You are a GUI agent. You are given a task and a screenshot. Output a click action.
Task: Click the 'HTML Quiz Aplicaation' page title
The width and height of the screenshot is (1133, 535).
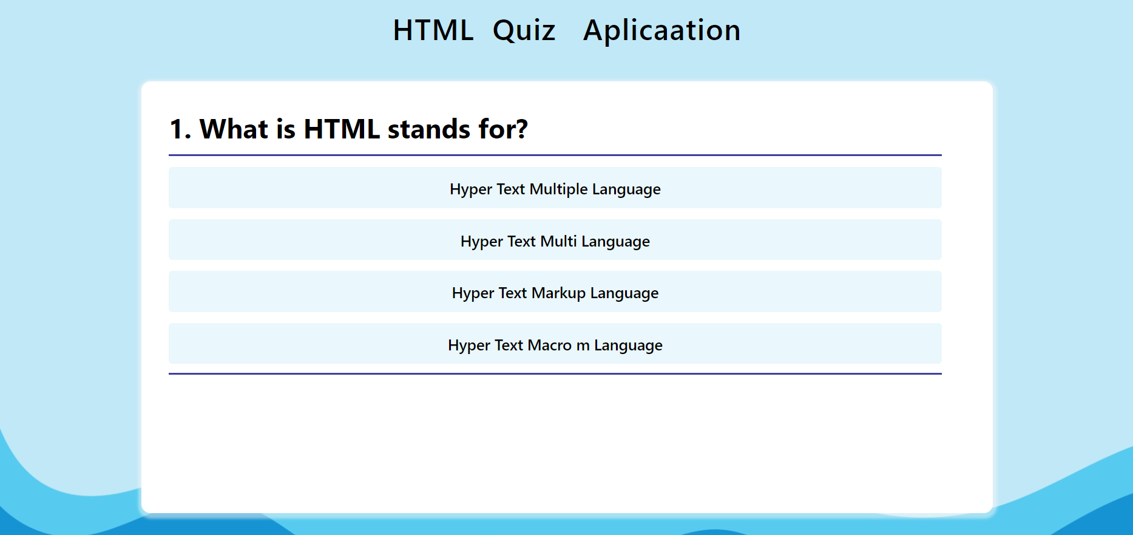pyautogui.click(x=567, y=30)
